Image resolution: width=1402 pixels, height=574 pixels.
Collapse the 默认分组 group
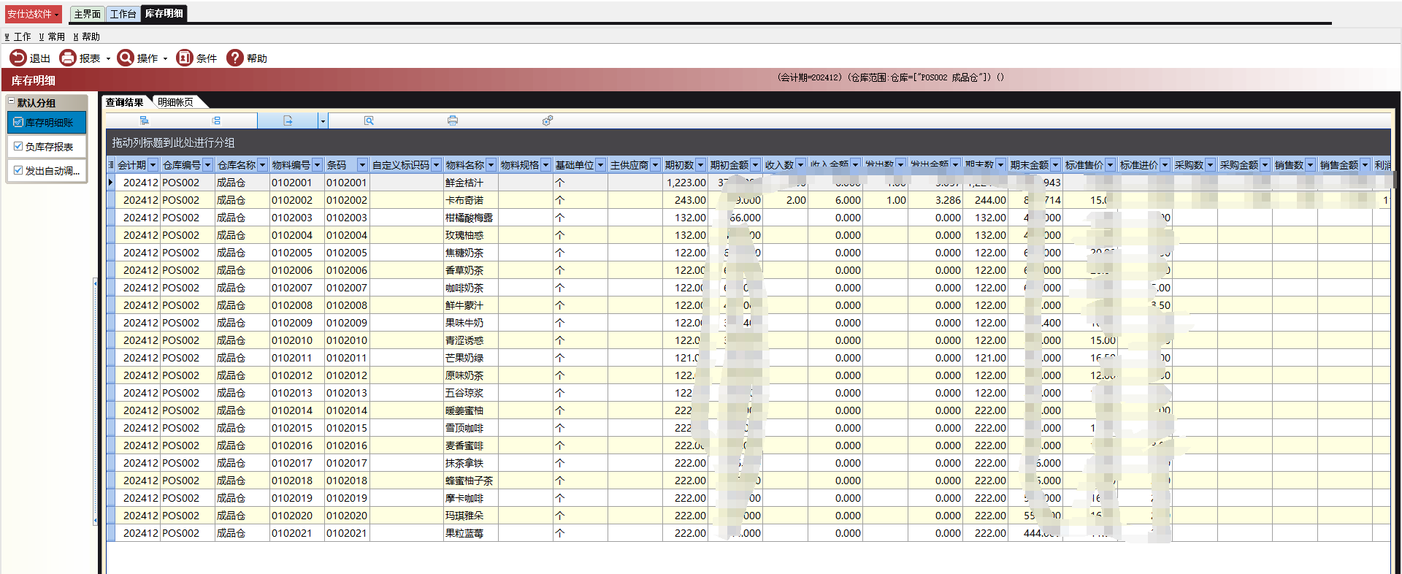pos(11,102)
